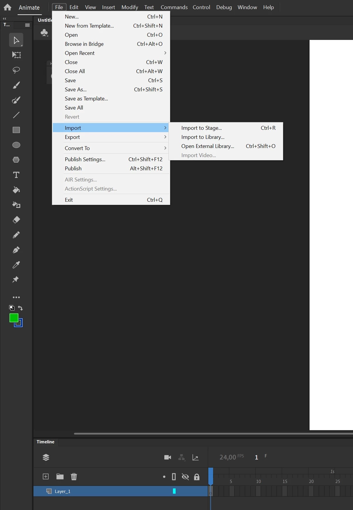Select the Lasso tool
This screenshot has height=510, width=353.
click(x=16, y=70)
